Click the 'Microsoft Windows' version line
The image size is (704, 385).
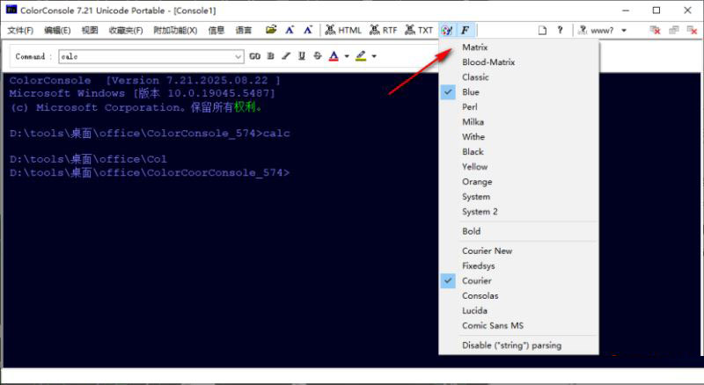pos(142,93)
